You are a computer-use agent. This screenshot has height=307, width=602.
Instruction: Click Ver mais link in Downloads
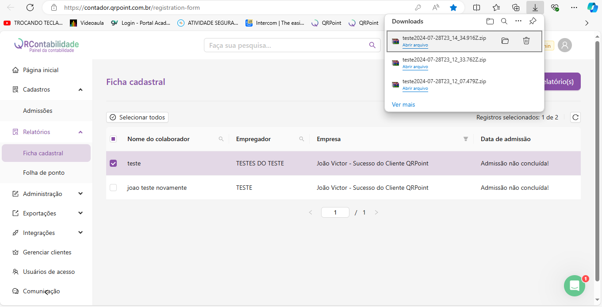coord(403,104)
